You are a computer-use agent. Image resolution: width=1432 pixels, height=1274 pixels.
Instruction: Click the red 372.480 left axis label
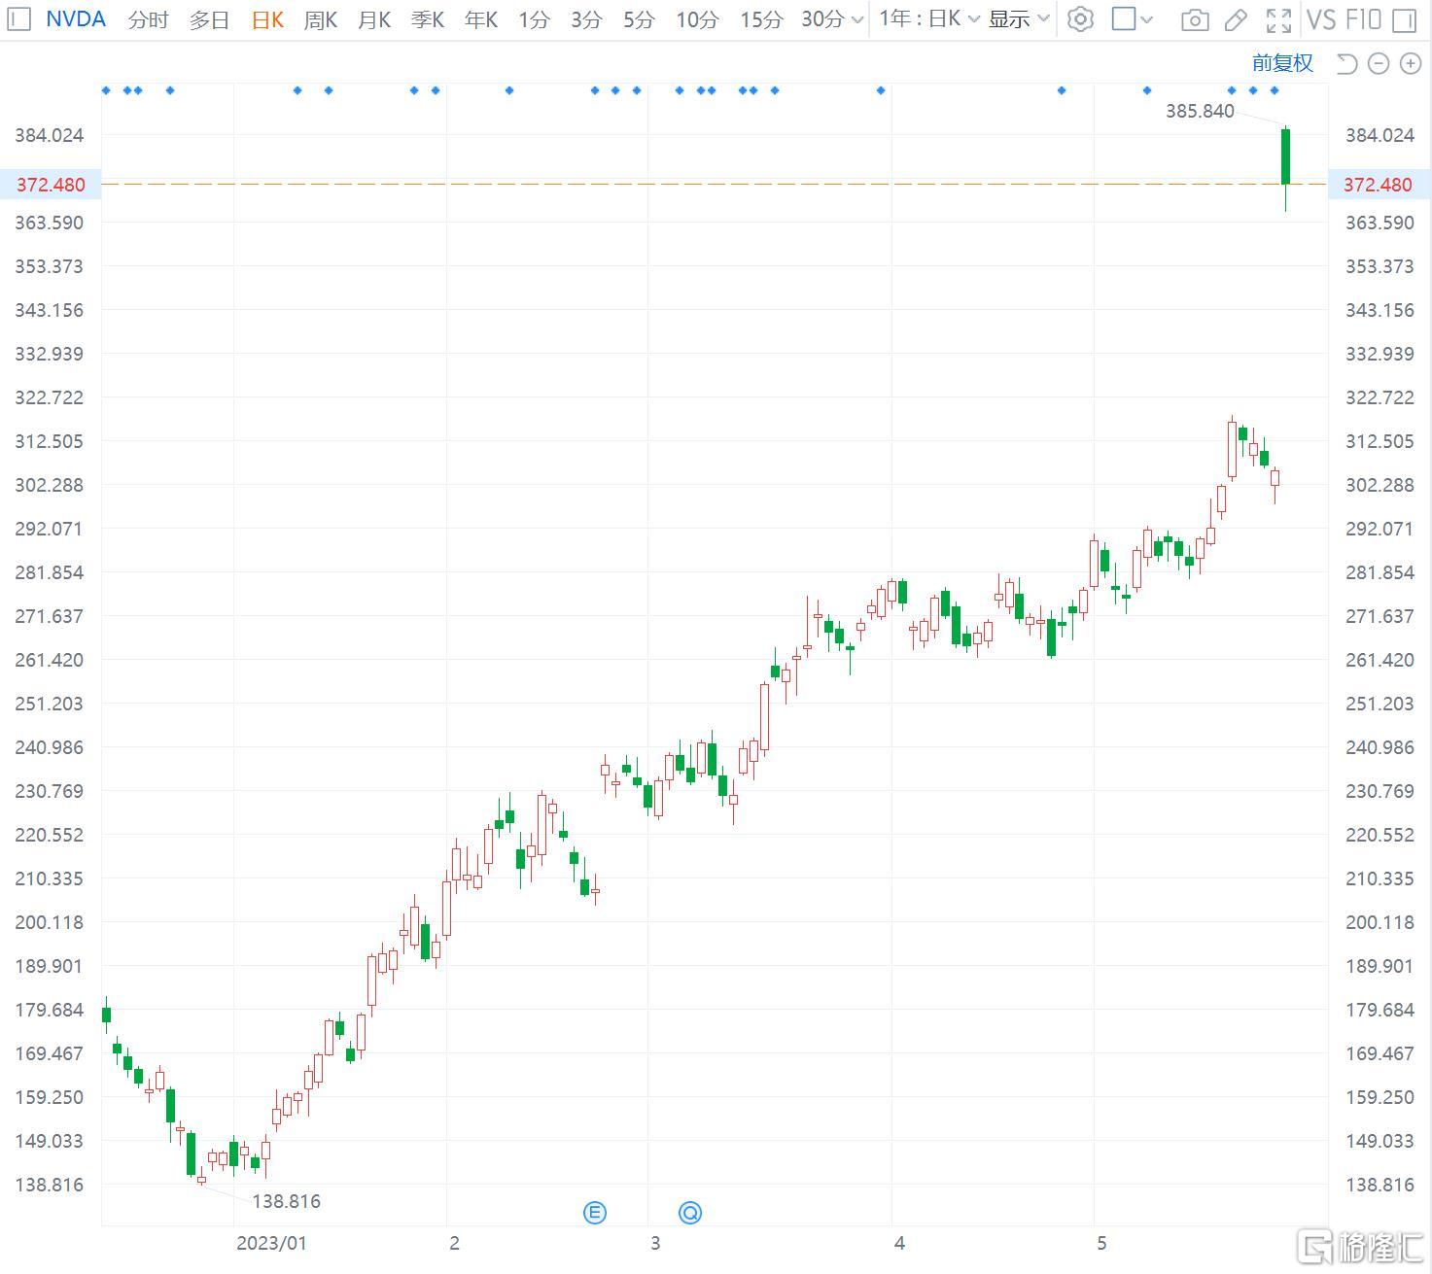[x=51, y=185]
